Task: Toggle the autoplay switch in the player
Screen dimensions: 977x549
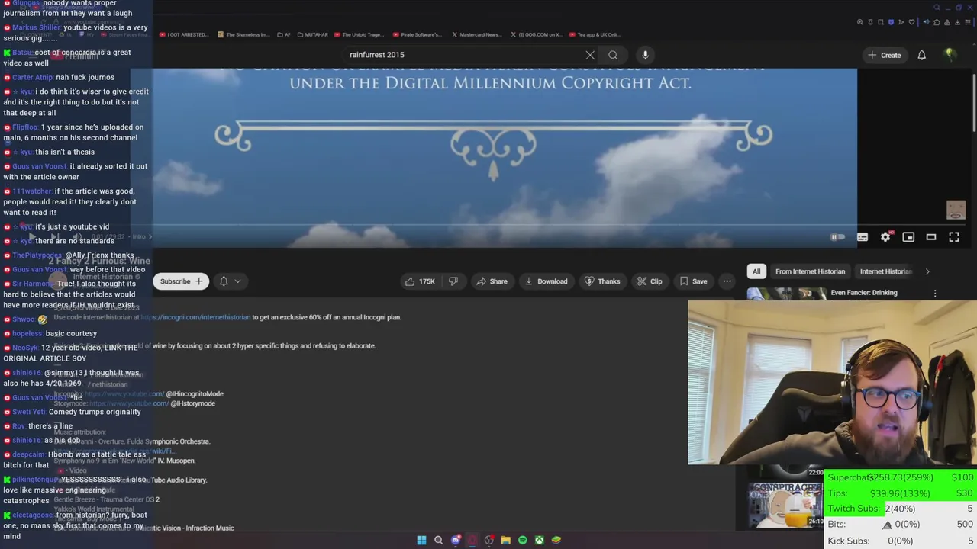Action: [x=838, y=237]
